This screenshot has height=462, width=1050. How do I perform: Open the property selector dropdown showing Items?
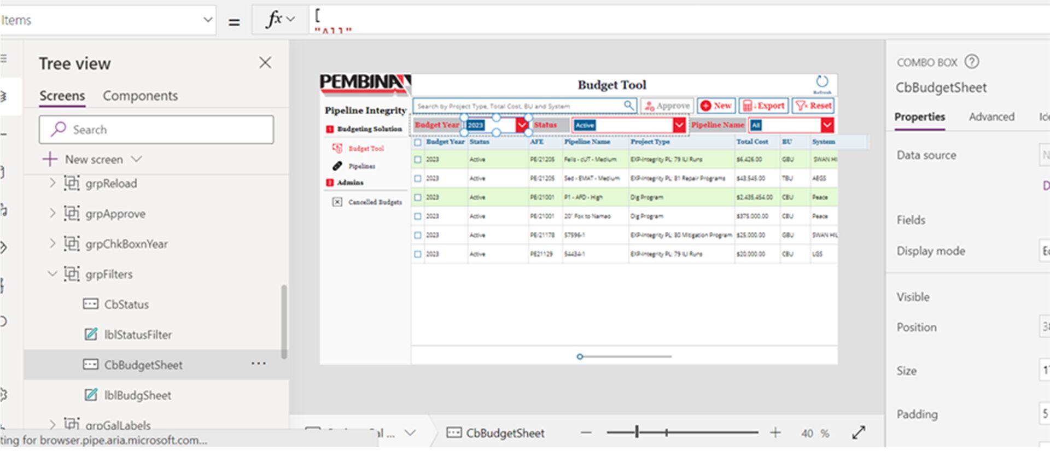click(207, 20)
